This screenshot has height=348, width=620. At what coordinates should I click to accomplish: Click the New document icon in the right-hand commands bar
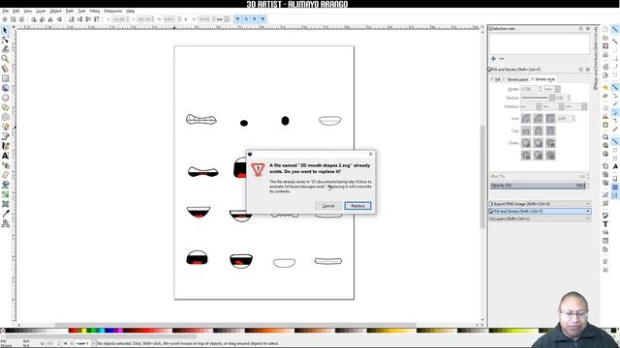[x=605, y=29]
